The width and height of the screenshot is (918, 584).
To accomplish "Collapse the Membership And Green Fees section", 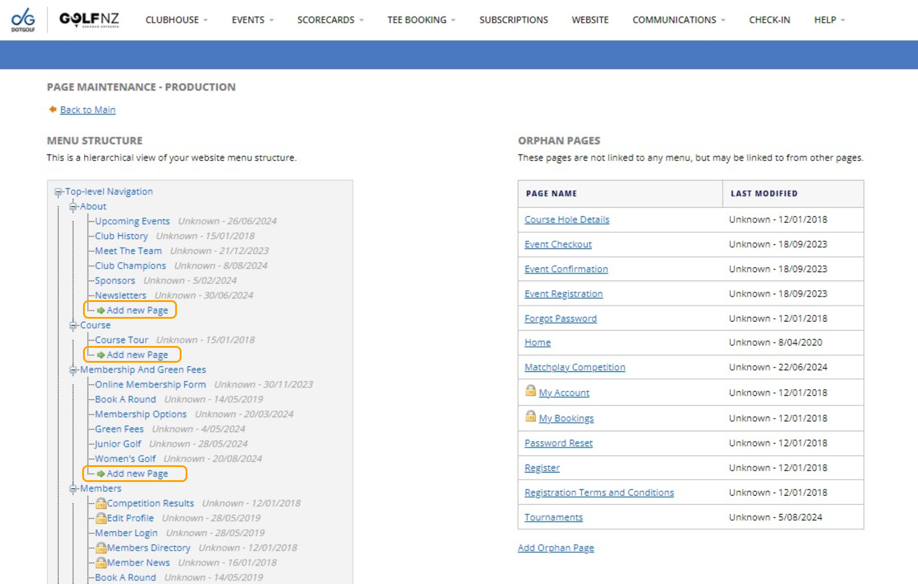I will [73, 370].
